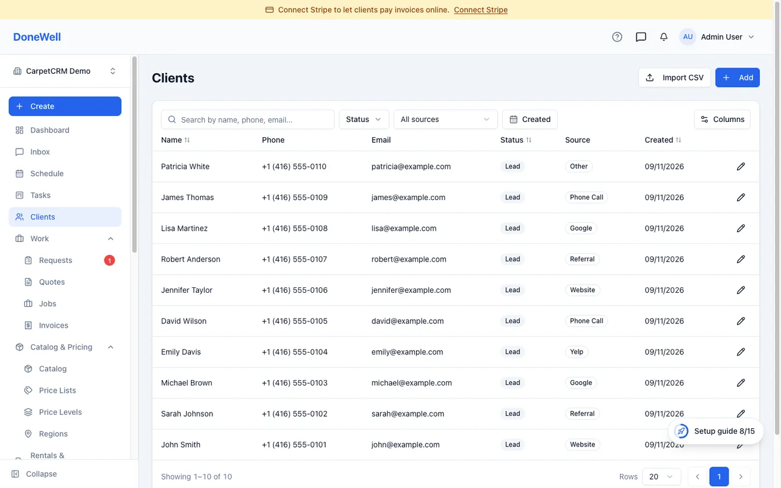Click the edit pencil for Michael Brown
This screenshot has width=781, height=488.
pyautogui.click(x=741, y=383)
